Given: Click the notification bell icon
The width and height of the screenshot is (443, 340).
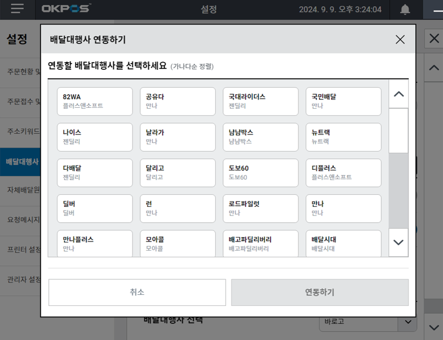Looking at the screenshot, I should (405, 10).
